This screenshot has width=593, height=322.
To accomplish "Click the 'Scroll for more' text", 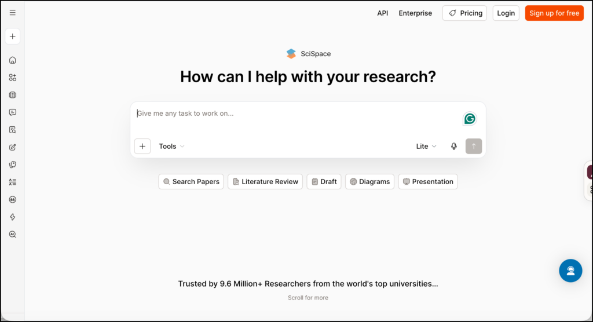I will pos(308,298).
